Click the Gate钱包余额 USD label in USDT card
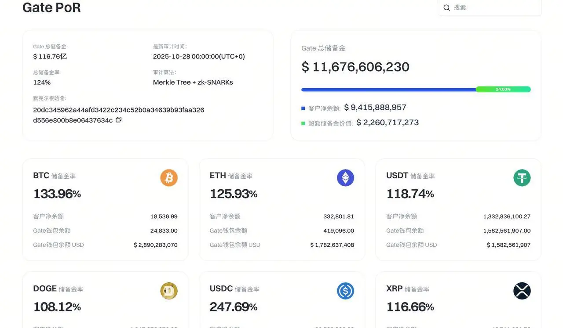 (412, 245)
